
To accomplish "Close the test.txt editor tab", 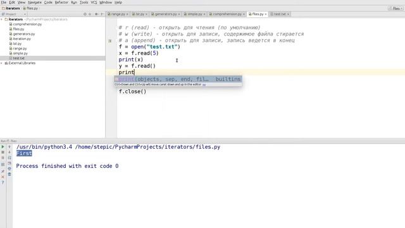I will coord(288,14).
